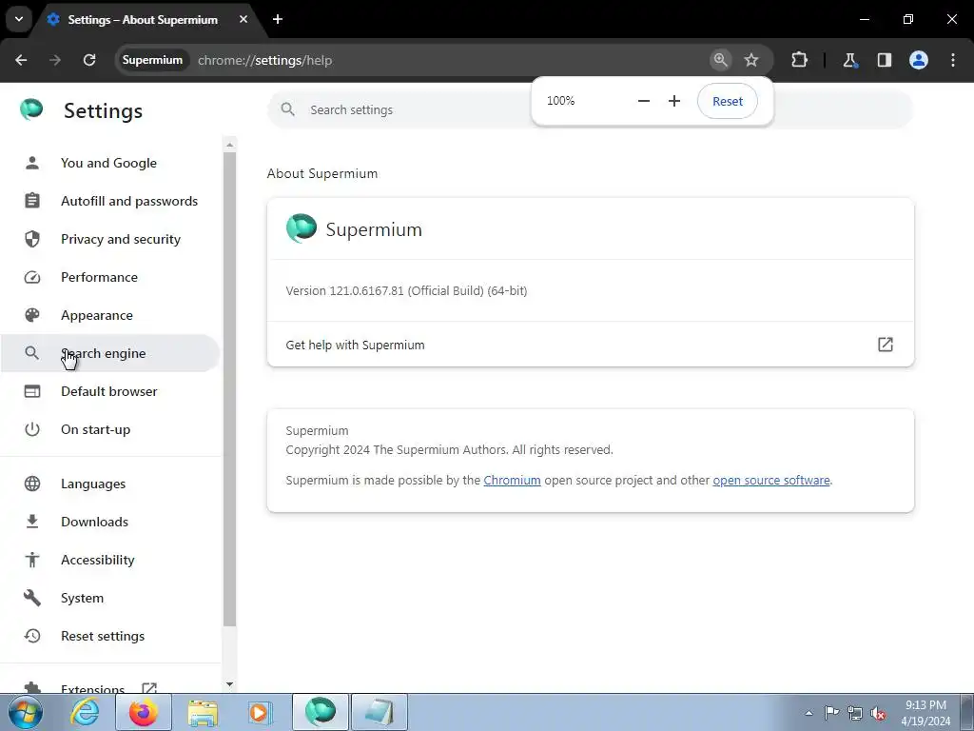Image resolution: width=974 pixels, height=731 pixels.
Task: Click the muted volume tray icon
Action: coord(878,713)
